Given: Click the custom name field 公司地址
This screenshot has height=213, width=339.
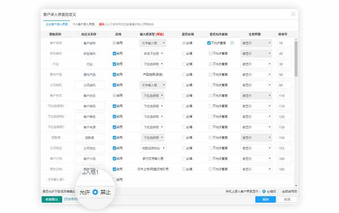Looking at the screenshot, I should tap(89, 148).
